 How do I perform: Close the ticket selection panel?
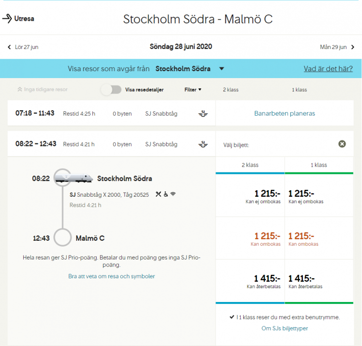point(342,144)
